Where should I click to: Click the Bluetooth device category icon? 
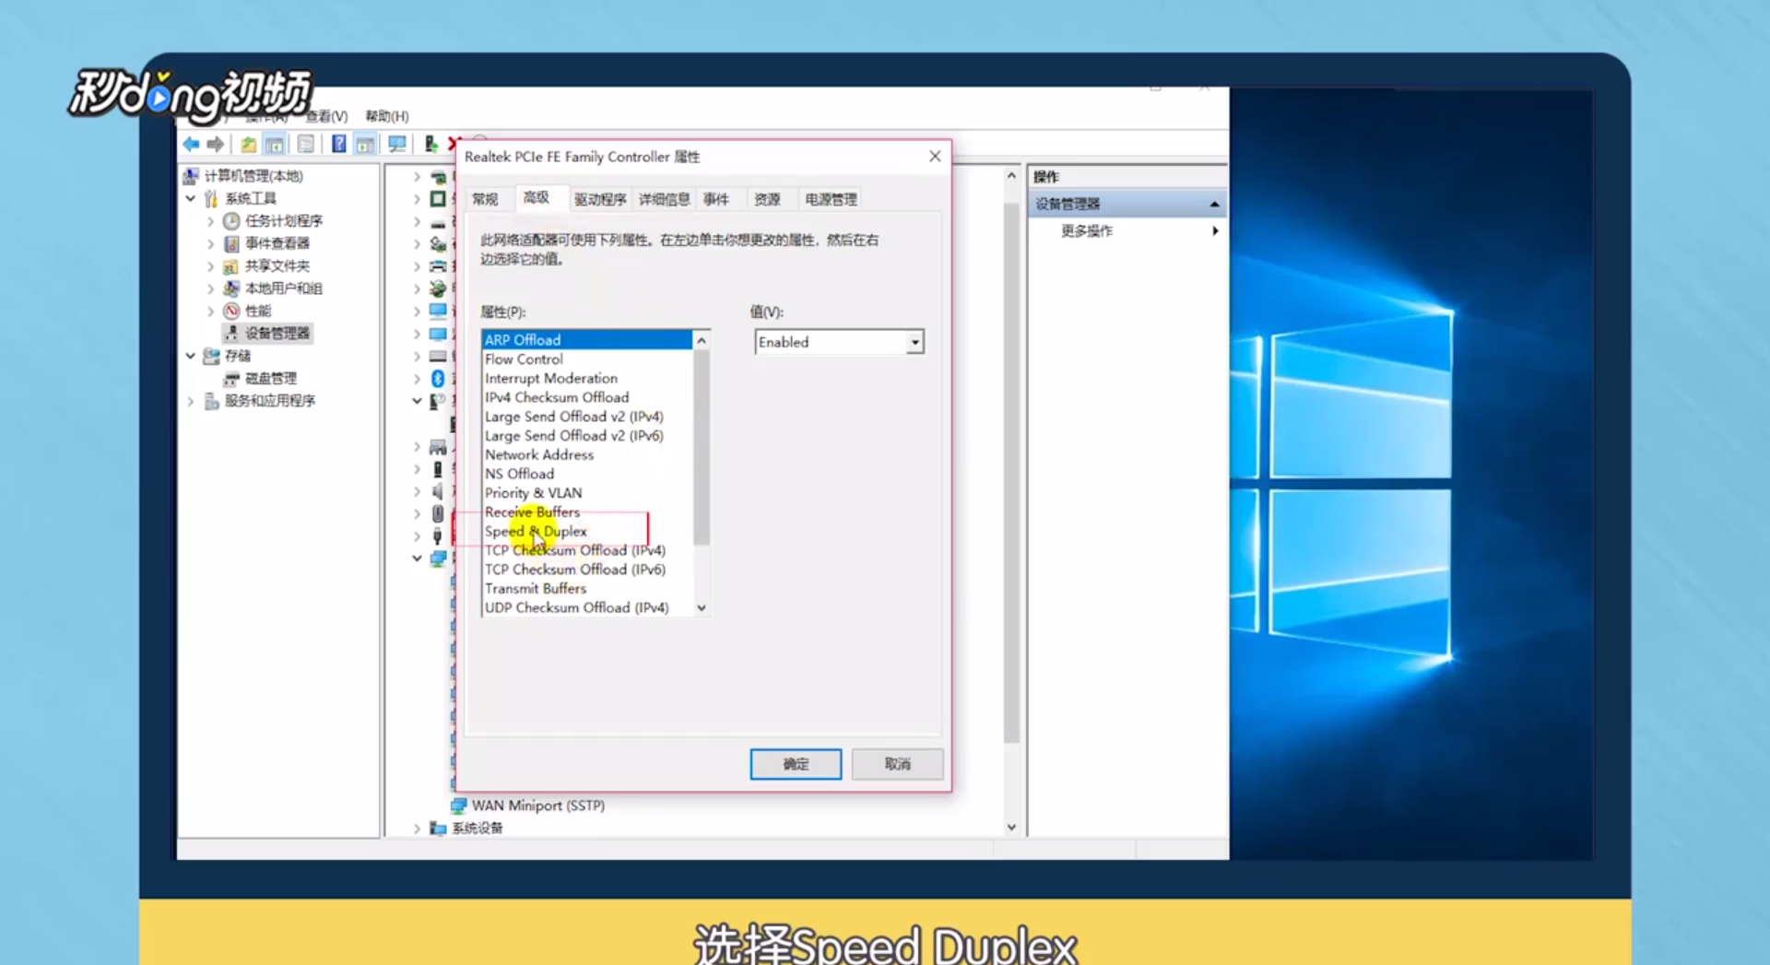coord(438,378)
